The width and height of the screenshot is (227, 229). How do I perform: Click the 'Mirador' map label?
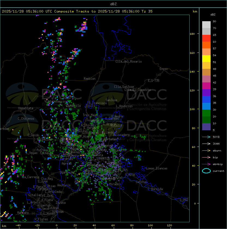pos(115,184)
